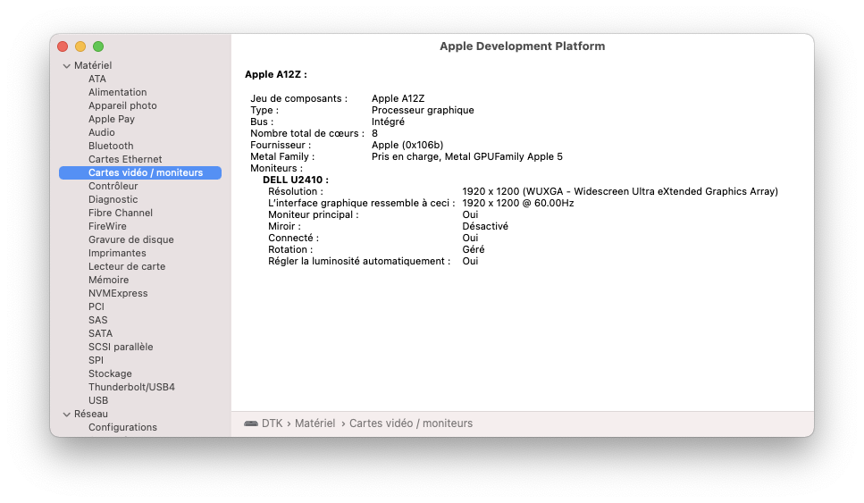Show Stockage information
The width and height of the screenshot is (864, 503).
(x=110, y=373)
